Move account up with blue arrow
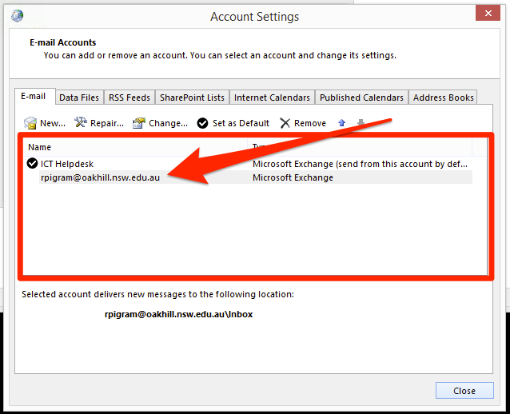 tap(341, 122)
